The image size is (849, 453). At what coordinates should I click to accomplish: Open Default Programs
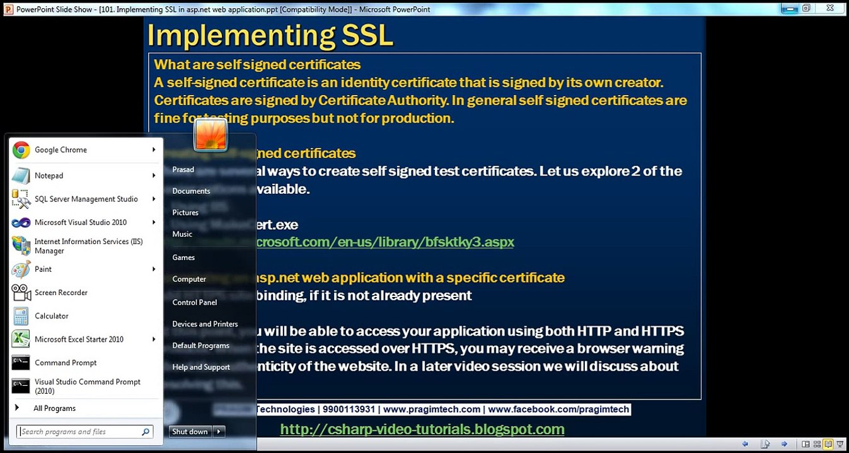click(x=201, y=345)
